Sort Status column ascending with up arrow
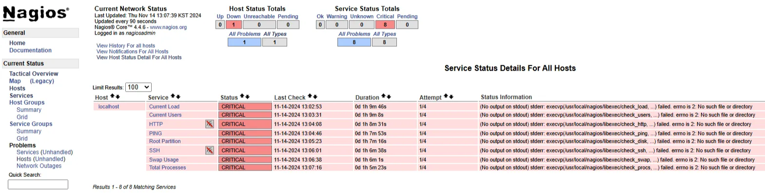Viewport: 765px width, 193px height. [242, 96]
